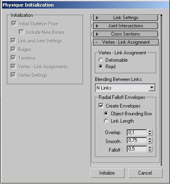This screenshot has width=170, height=184.
Task: Decrease Overlap with the spinner down arrow
Action: pyautogui.click(x=150, y=134)
